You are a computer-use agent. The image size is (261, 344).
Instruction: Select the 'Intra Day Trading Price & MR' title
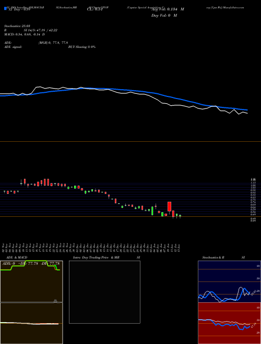coord(96,257)
